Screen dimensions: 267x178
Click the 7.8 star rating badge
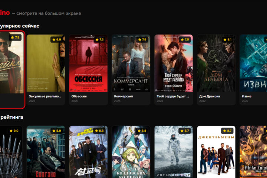tap(142, 40)
